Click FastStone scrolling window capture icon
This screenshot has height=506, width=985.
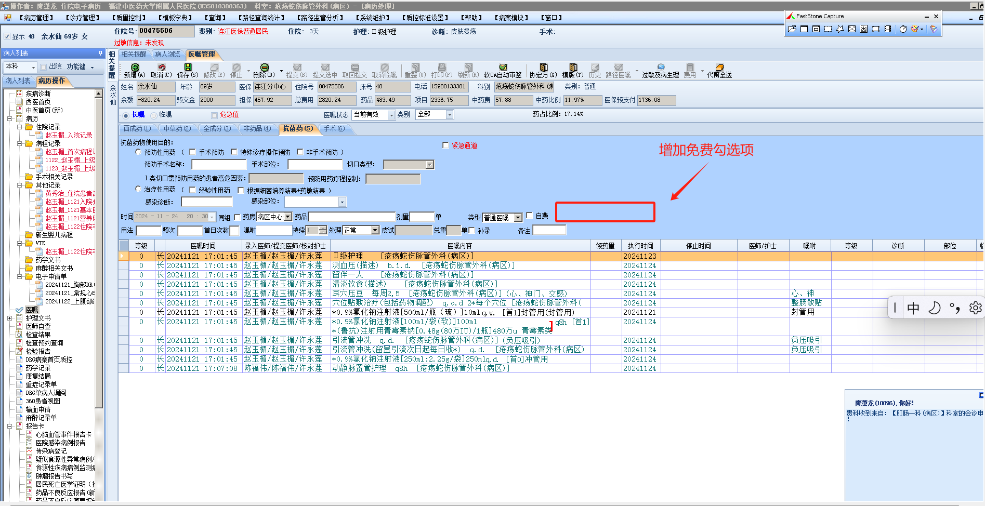pyautogui.click(x=864, y=29)
